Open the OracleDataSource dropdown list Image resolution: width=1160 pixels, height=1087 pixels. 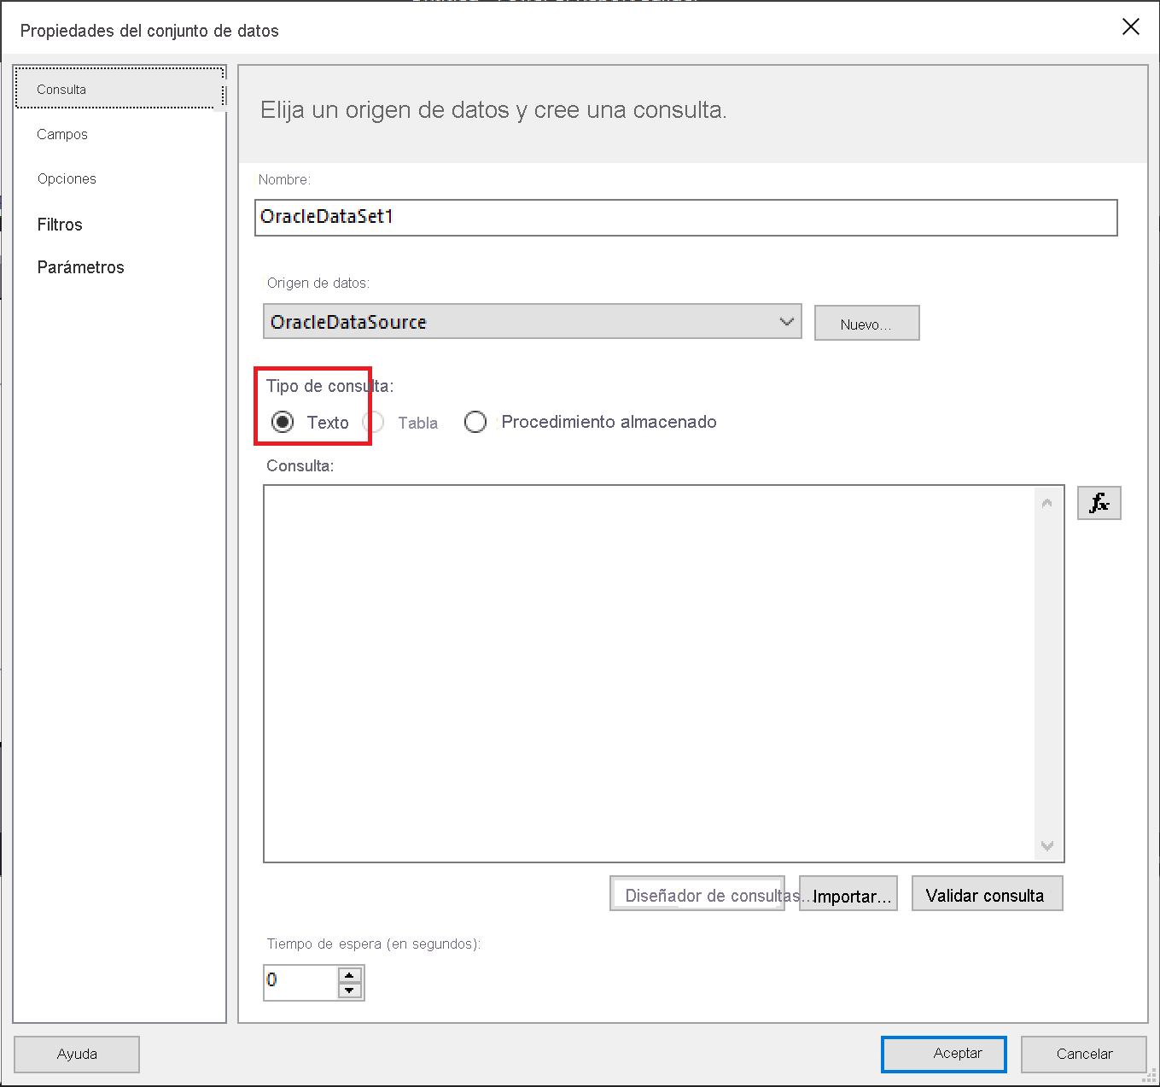pos(532,322)
